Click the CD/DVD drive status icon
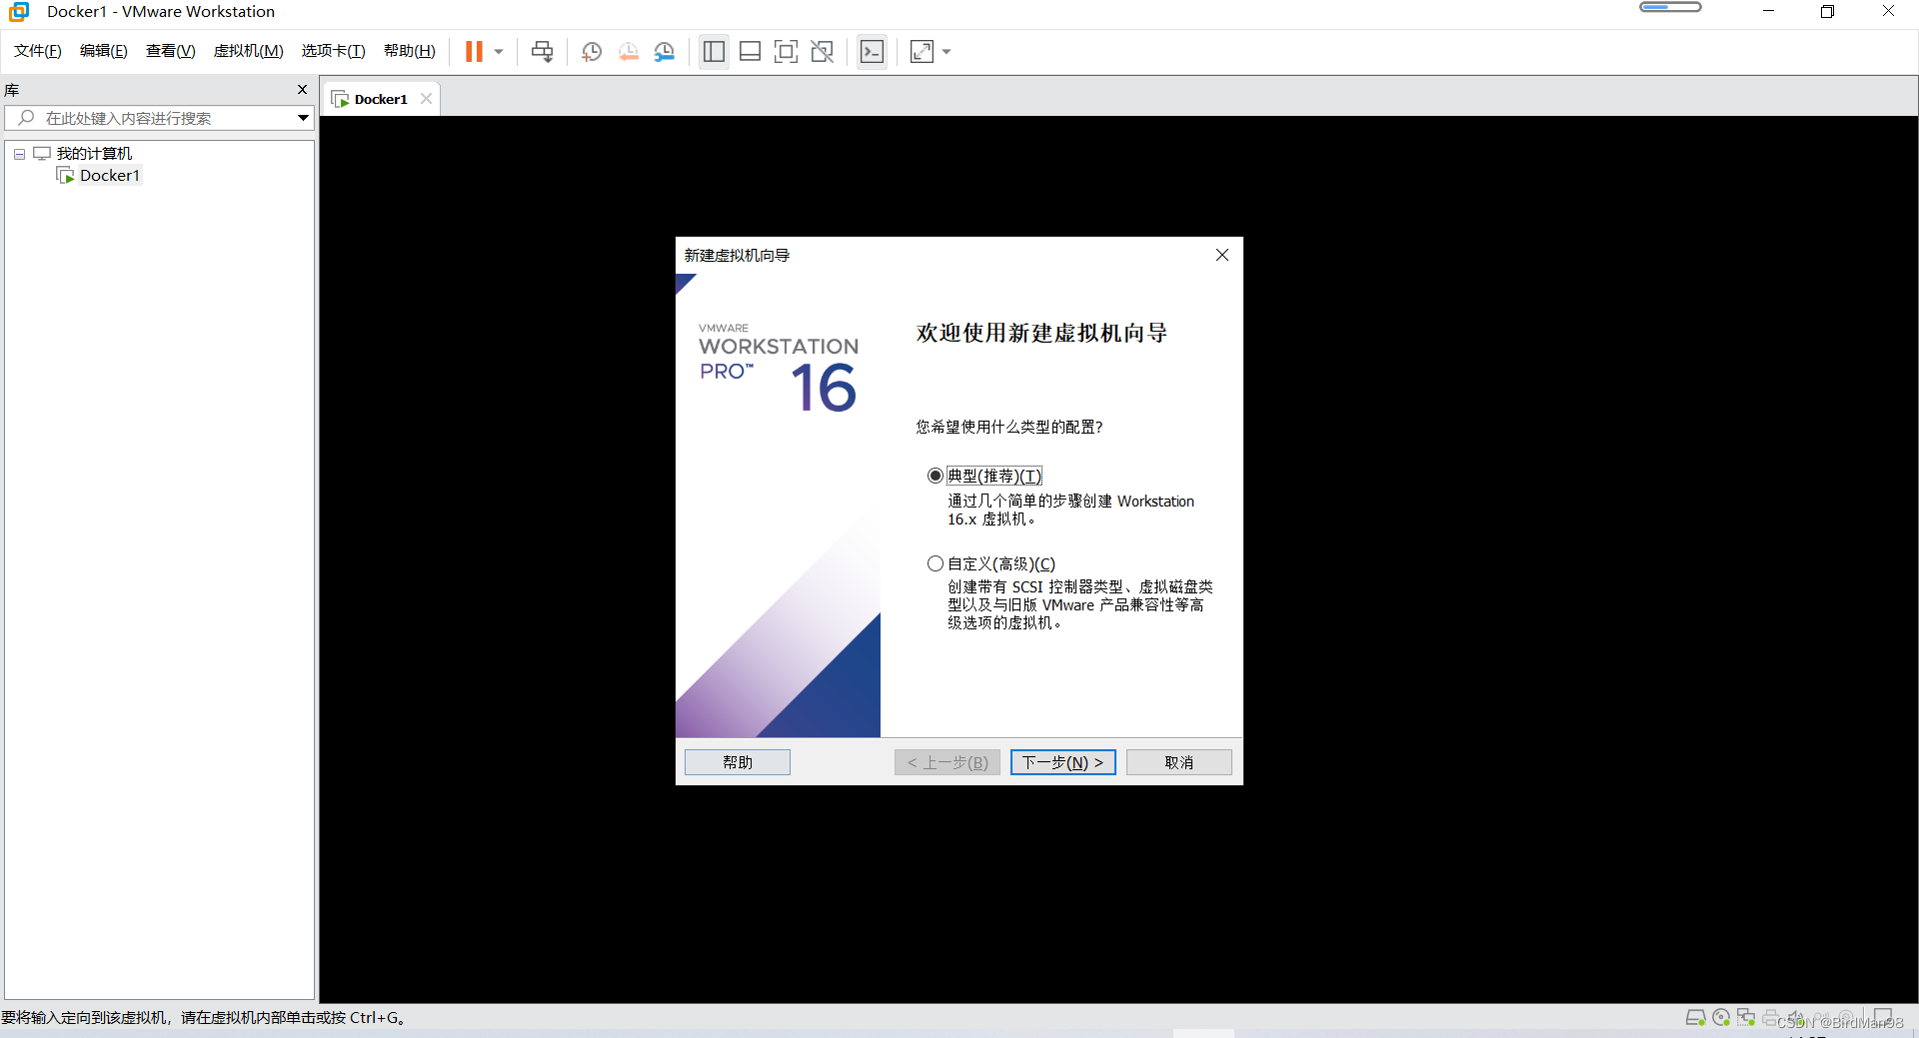The width and height of the screenshot is (1919, 1038). pyautogui.click(x=1721, y=1017)
